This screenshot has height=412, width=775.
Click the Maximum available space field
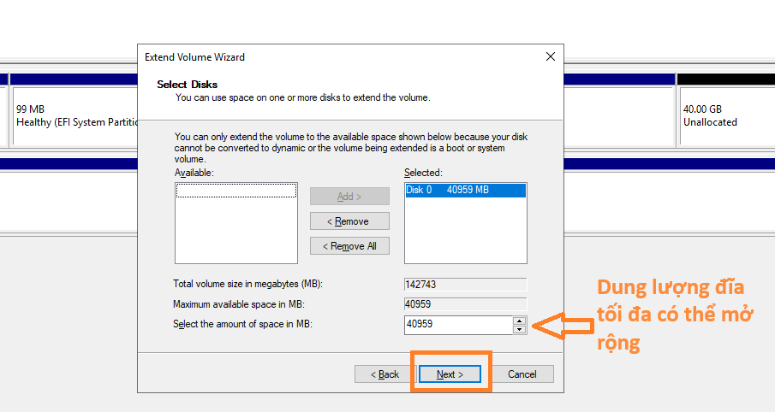pos(464,303)
